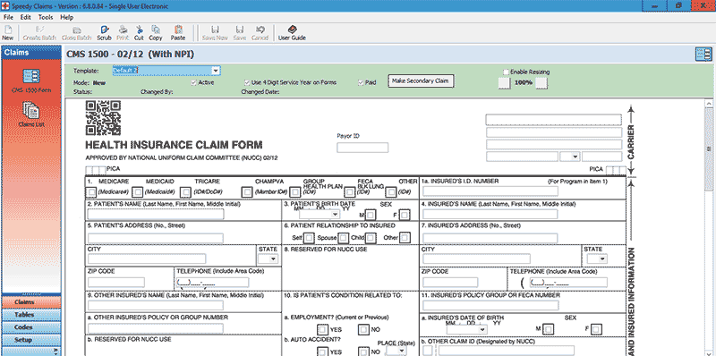Open the Edit menu
716x356 pixels.
[25, 17]
